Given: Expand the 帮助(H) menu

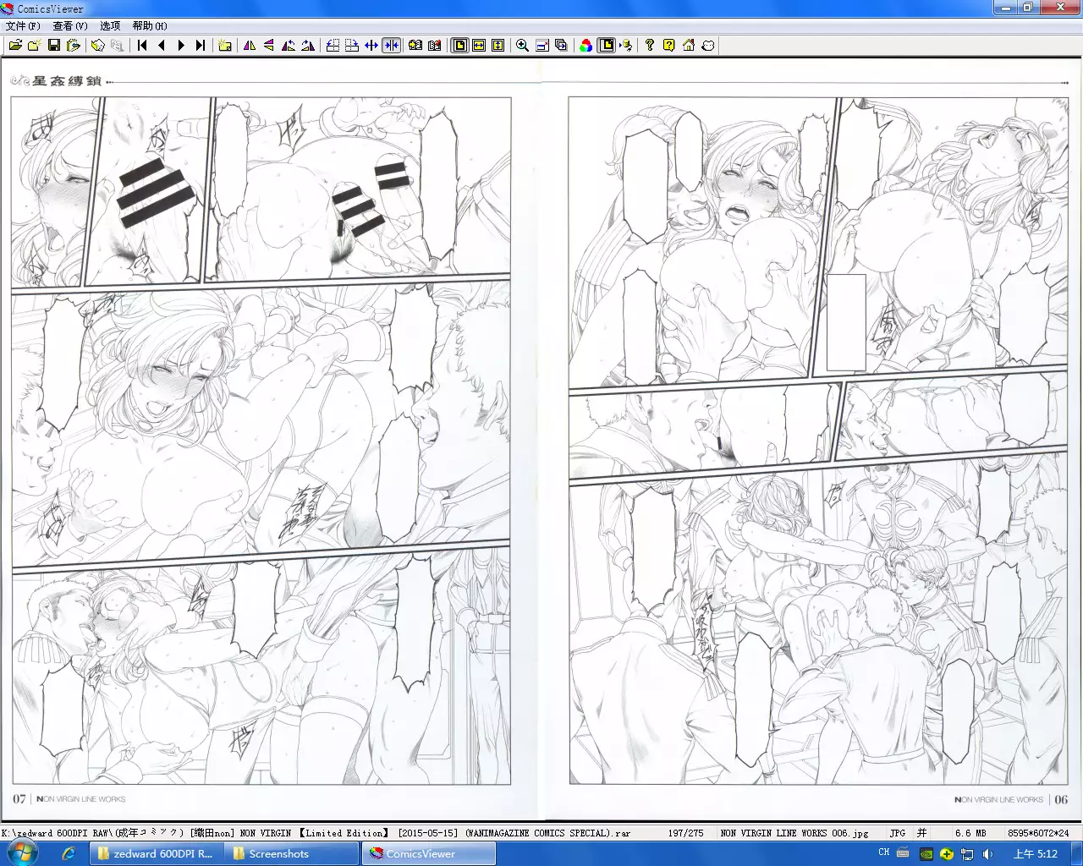Looking at the screenshot, I should click(x=150, y=26).
